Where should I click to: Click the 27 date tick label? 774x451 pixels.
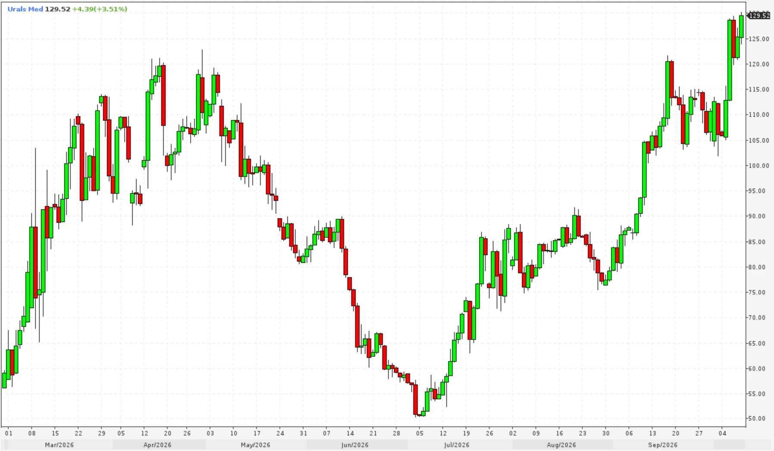tap(699, 433)
